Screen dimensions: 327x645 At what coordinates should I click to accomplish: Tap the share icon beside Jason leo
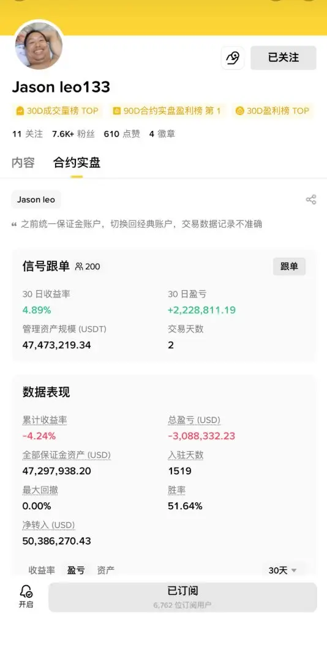[311, 199]
